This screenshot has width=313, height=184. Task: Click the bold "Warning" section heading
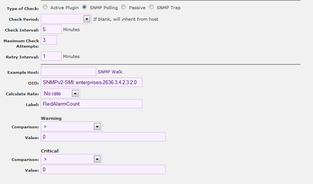tap(51, 118)
